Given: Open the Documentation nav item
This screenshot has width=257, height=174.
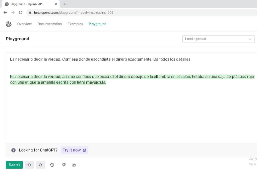Looking at the screenshot, I should pyautogui.click(x=49, y=24).
